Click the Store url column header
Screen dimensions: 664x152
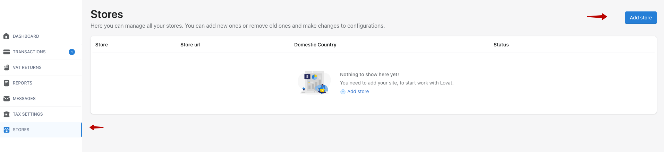[x=190, y=45]
